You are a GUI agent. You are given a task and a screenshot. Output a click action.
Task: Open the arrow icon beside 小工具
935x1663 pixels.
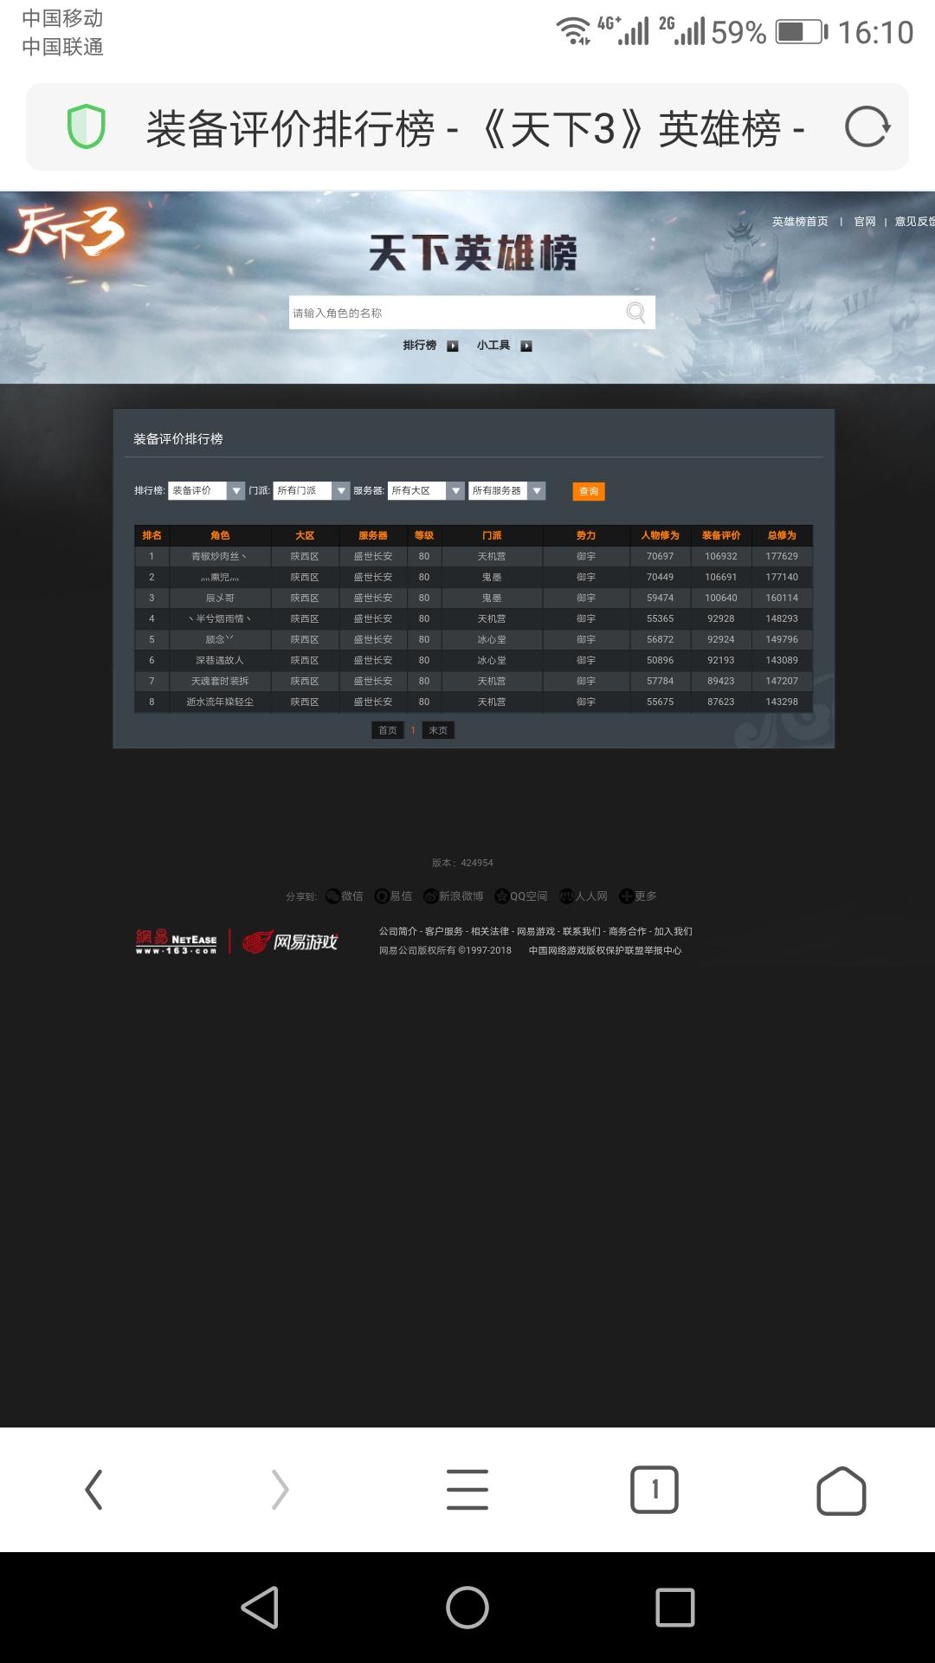point(526,346)
